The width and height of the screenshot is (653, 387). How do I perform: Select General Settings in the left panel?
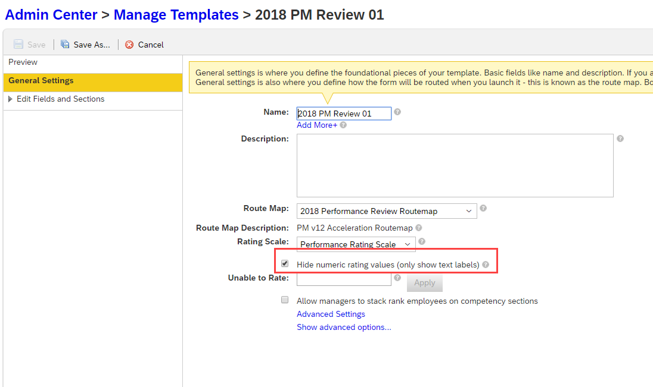click(93, 82)
